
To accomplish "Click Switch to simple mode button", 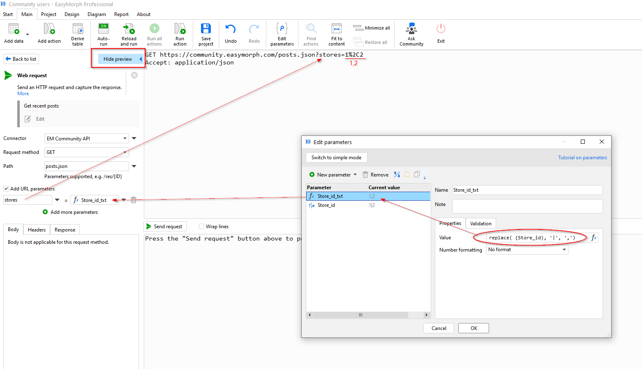I will 337,158.
